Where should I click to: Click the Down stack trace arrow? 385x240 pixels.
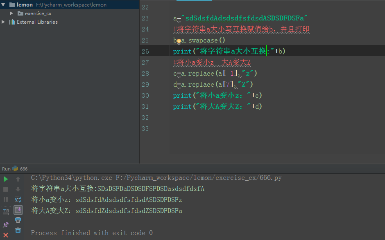[x=18, y=189]
